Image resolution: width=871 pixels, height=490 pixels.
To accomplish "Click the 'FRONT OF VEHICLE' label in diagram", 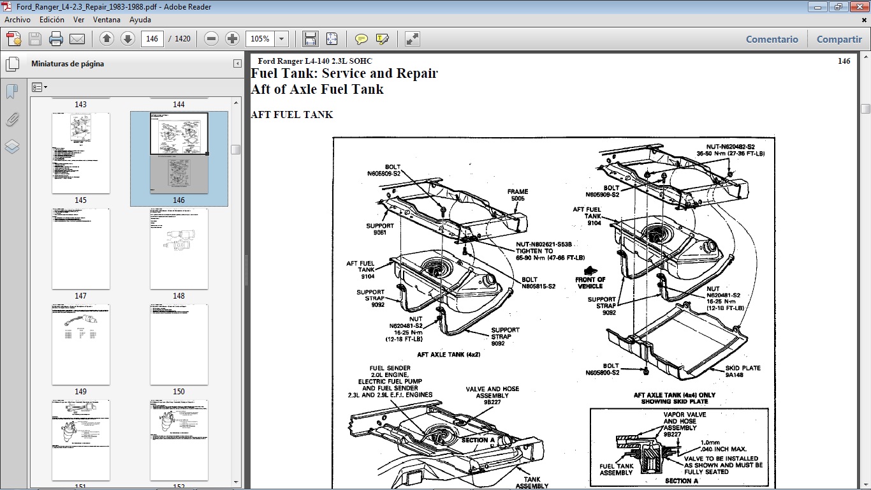I will click(x=590, y=283).
